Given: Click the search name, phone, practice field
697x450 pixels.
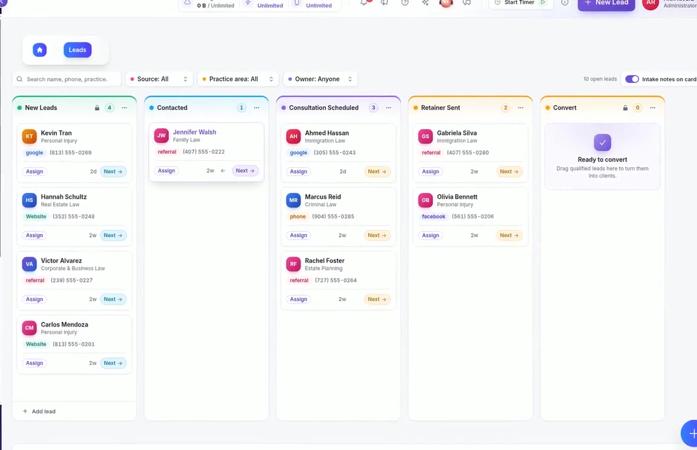Looking at the screenshot, I should click(67, 79).
